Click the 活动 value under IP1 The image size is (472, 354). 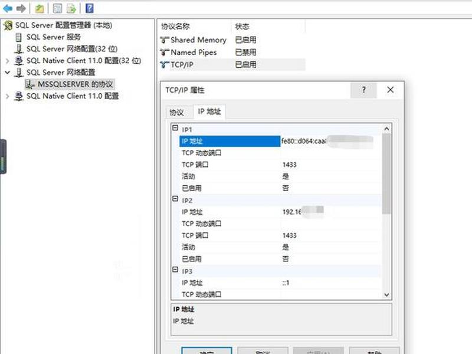point(286,176)
